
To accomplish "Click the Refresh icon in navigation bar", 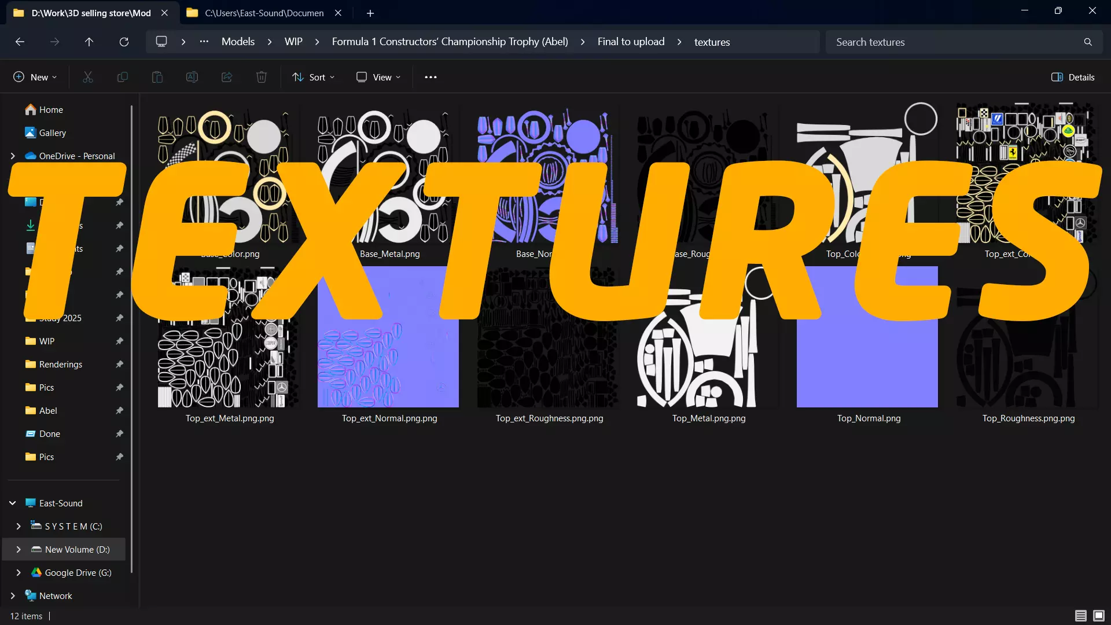I will [x=124, y=42].
